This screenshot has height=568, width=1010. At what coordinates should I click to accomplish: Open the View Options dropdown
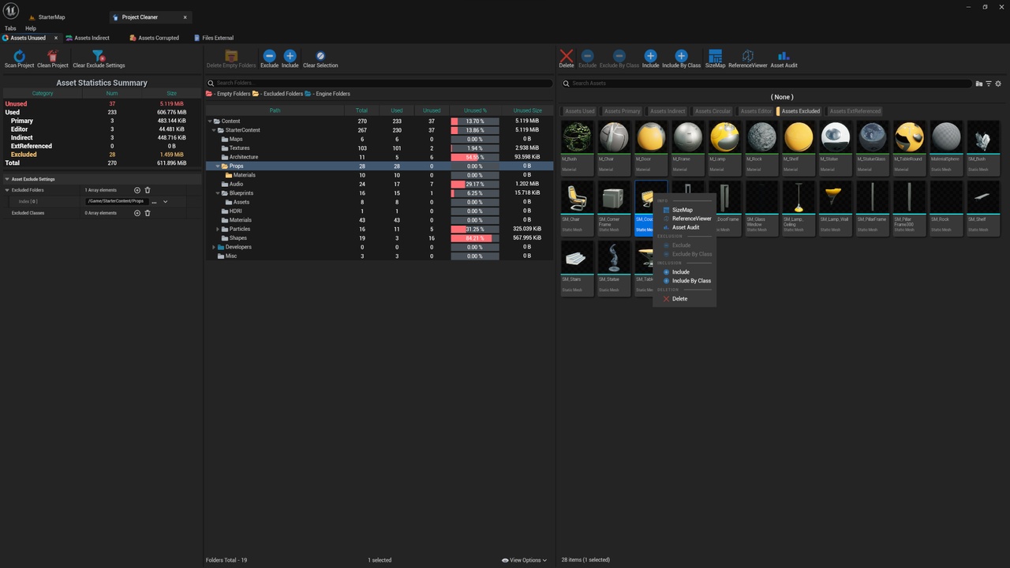524,560
